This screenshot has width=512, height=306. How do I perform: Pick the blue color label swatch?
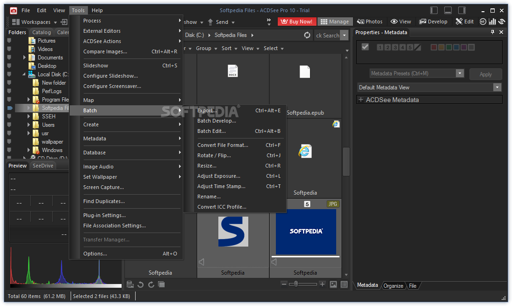(x=456, y=47)
